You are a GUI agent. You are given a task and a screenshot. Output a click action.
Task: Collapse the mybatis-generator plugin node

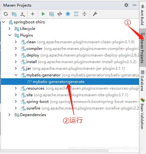(16, 75)
